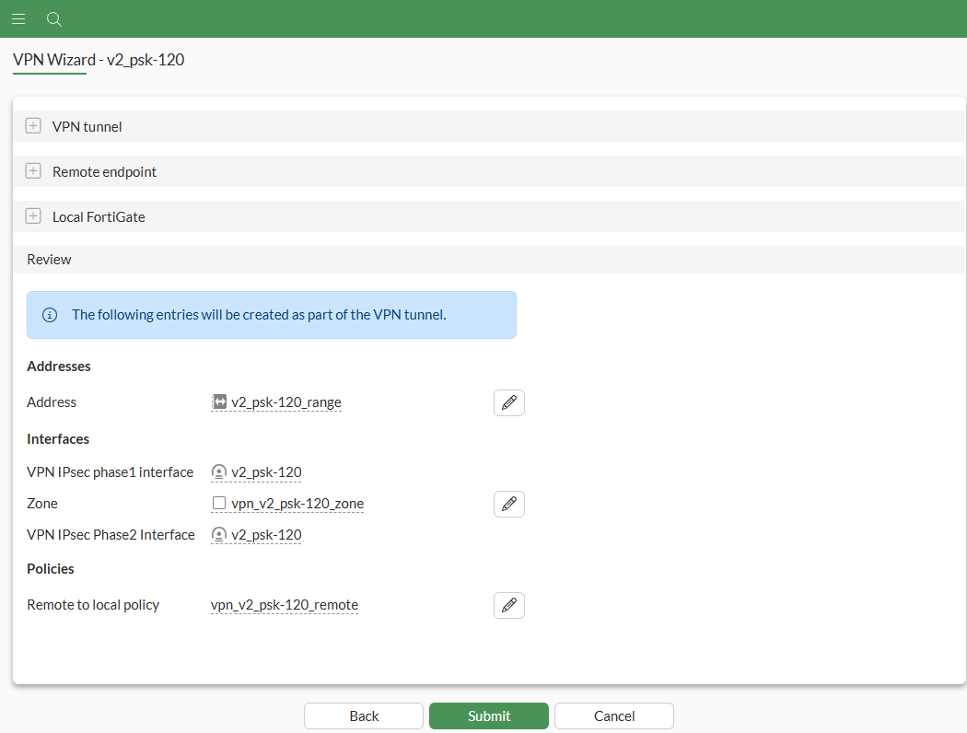Edit the remote to local policy with pencil icon

point(509,605)
